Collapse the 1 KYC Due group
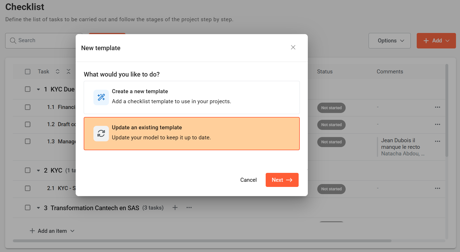460x252 pixels. point(38,89)
